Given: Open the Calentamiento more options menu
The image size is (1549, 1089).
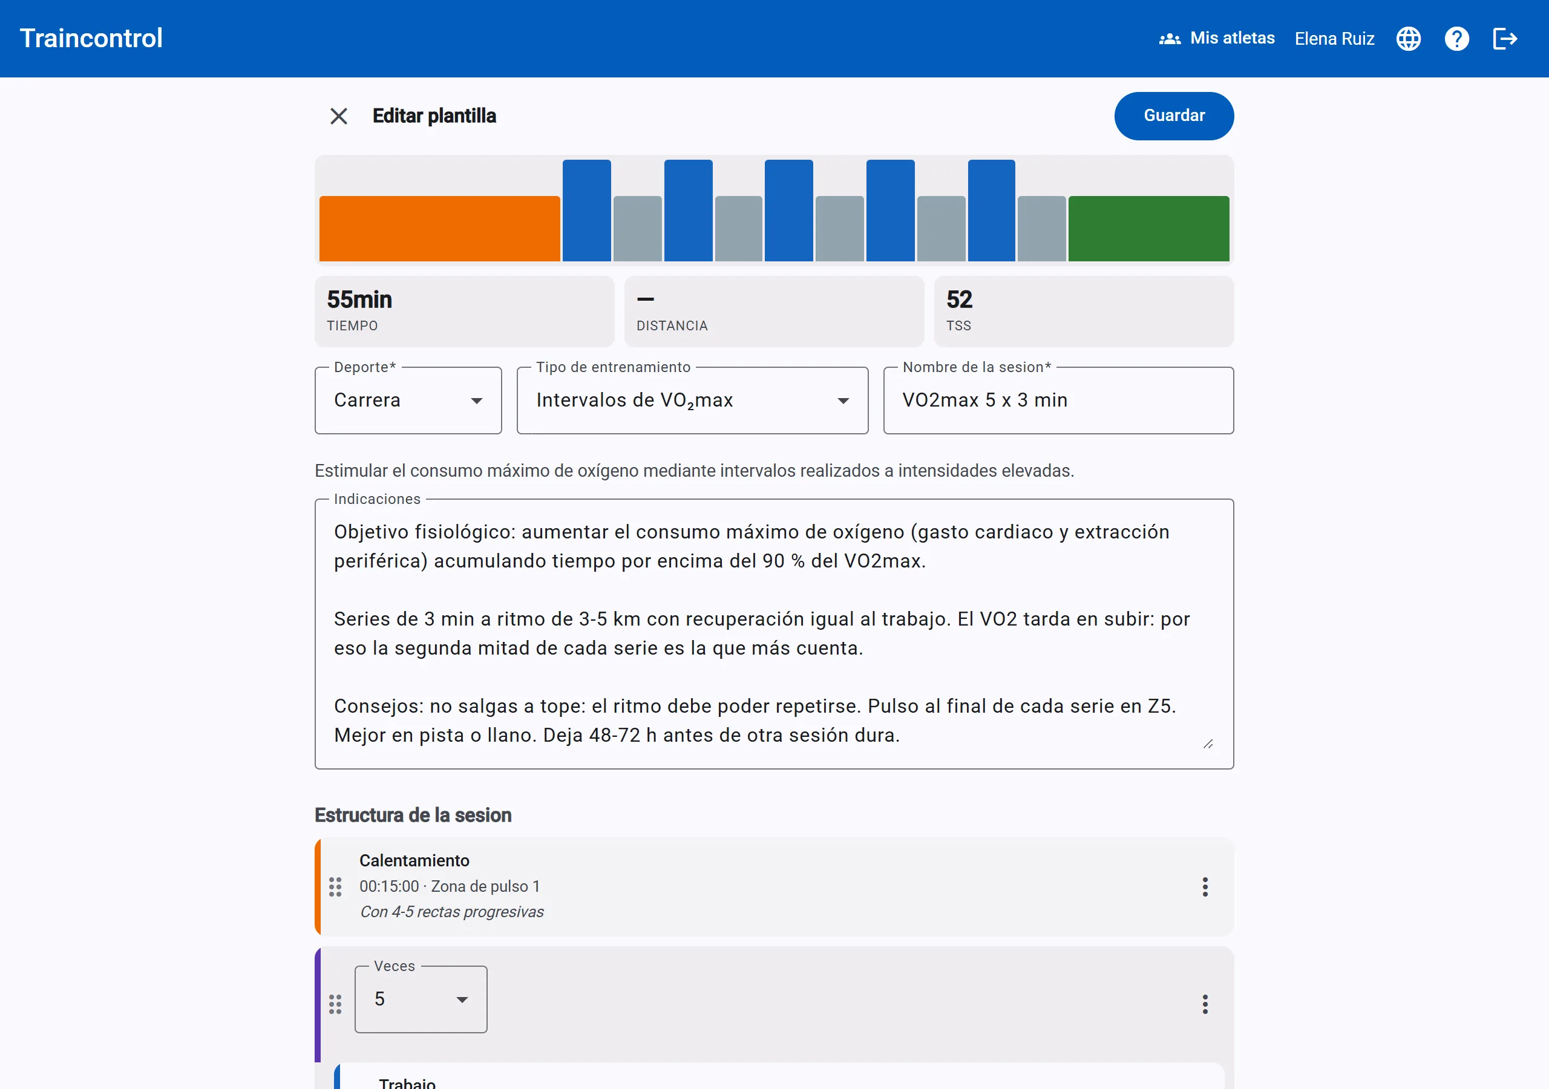Looking at the screenshot, I should point(1205,886).
